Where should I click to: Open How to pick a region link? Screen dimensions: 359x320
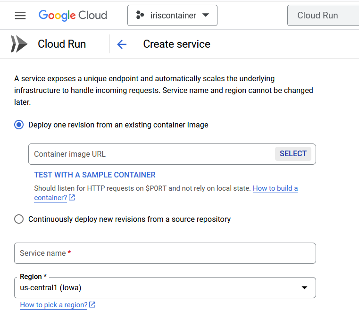pos(54,305)
